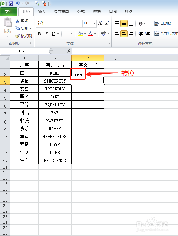178x236 pixels.
Task: Click decrease indent icon
Action: pos(141,33)
